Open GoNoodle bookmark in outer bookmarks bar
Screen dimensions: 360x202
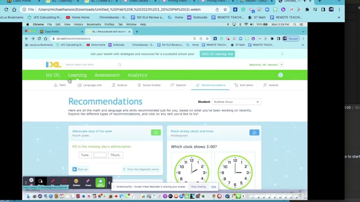coord(197,17)
